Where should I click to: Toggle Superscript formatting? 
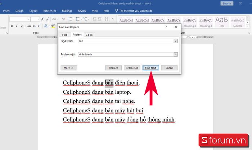pyautogui.click(x=39, y=26)
